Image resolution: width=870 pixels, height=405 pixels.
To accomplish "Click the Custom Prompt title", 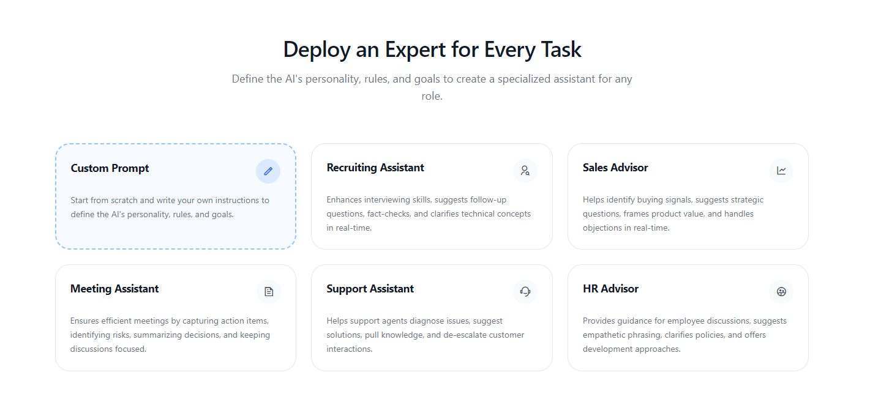I will click(110, 168).
